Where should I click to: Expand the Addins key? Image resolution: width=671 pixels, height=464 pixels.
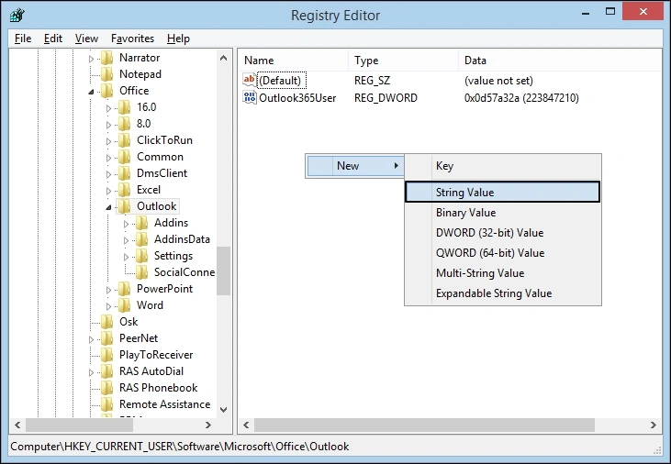point(127,224)
